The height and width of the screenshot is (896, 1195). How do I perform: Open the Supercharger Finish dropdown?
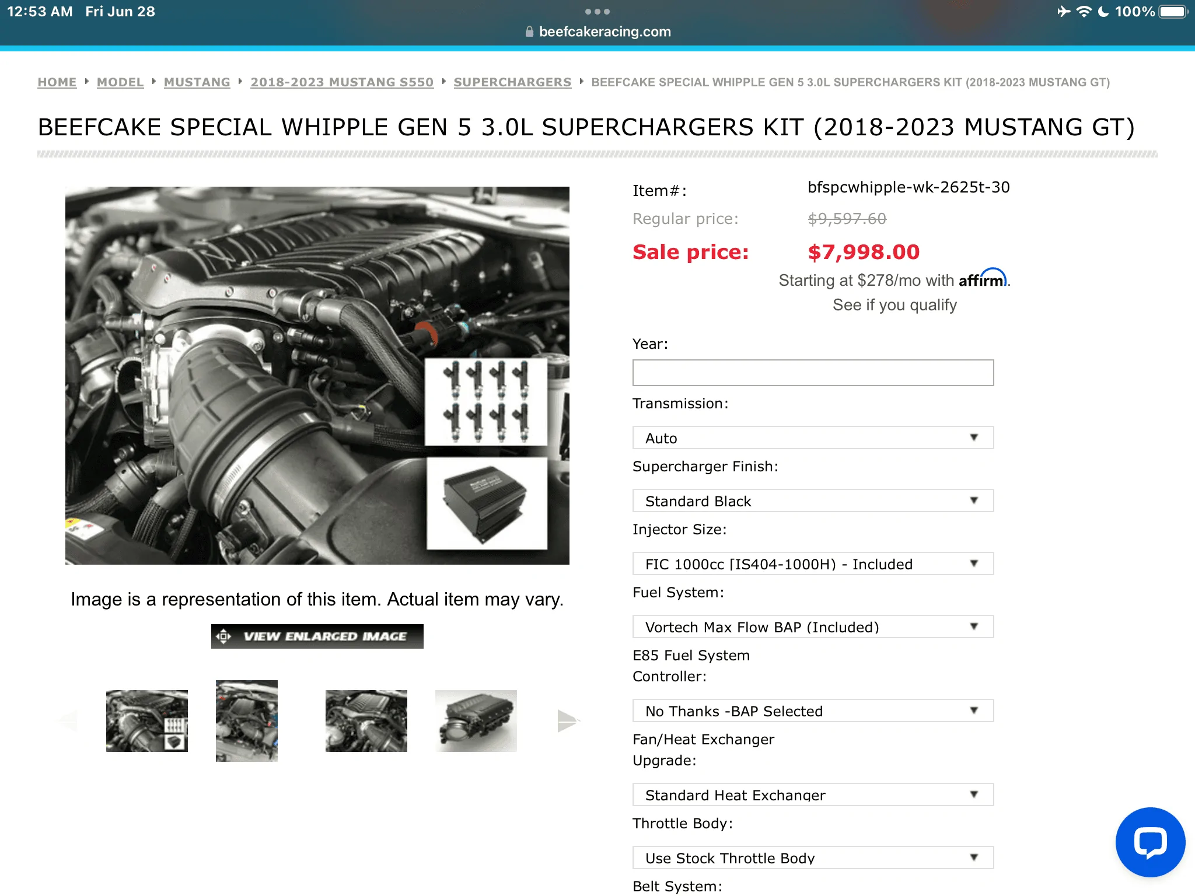coord(813,501)
